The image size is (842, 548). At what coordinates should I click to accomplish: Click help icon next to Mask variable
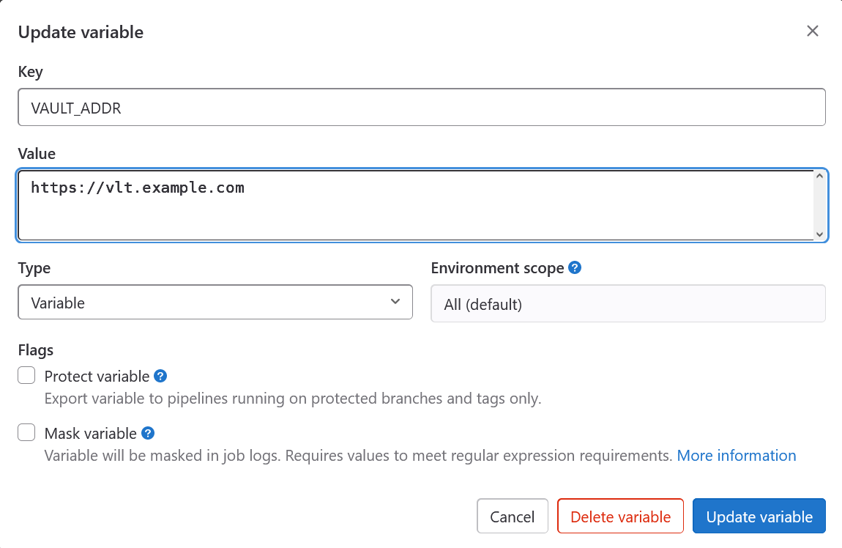pyautogui.click(x=148, y=433)
